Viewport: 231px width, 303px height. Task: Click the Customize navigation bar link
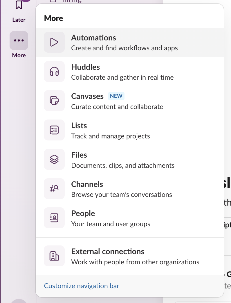(x=82, y=286)
